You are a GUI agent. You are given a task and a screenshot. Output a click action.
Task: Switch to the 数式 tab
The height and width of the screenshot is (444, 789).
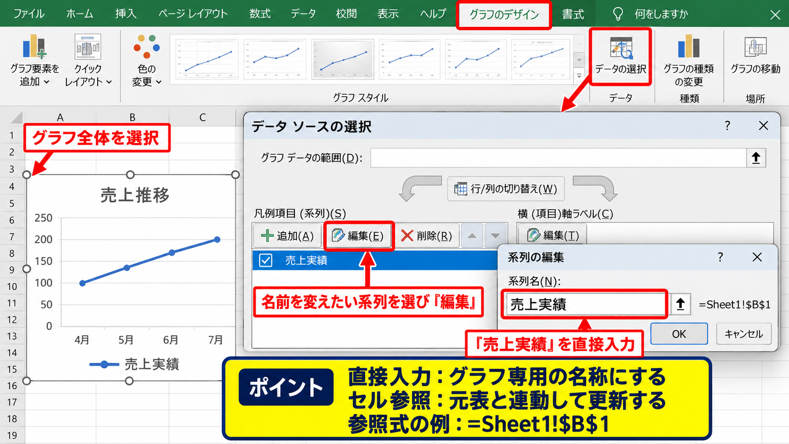260,14
